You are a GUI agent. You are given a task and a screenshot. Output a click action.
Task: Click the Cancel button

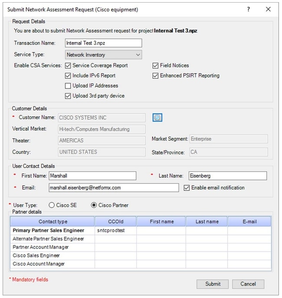[248, 284]
